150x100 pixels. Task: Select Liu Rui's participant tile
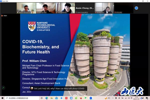coord(124,8)
